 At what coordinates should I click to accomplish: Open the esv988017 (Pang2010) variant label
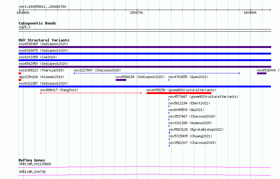point(59,90)
